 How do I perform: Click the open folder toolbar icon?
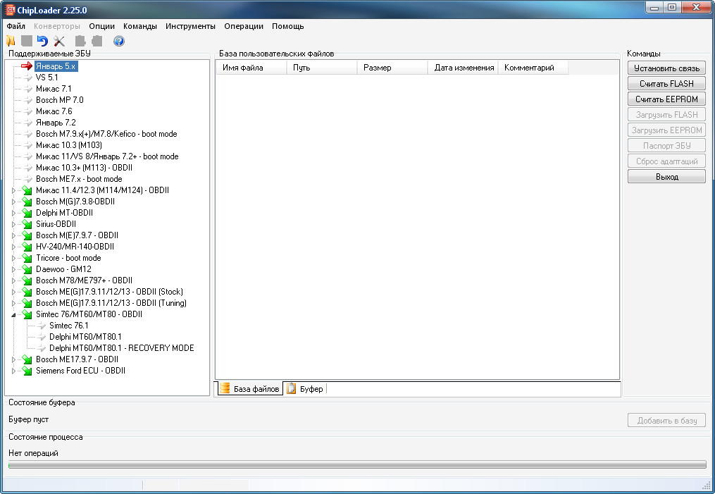tap(11, 42)
